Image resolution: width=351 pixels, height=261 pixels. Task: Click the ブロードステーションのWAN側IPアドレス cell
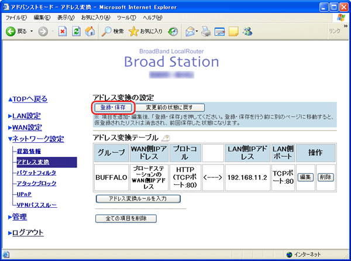[x=149, y=177]
